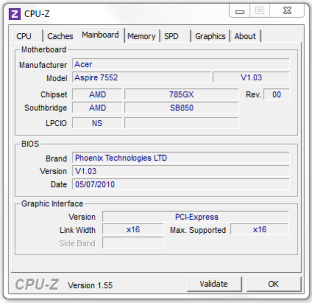Click the model revision field V1.03
The height and width of the screenshot is (303, 312).
pos(251,77)
